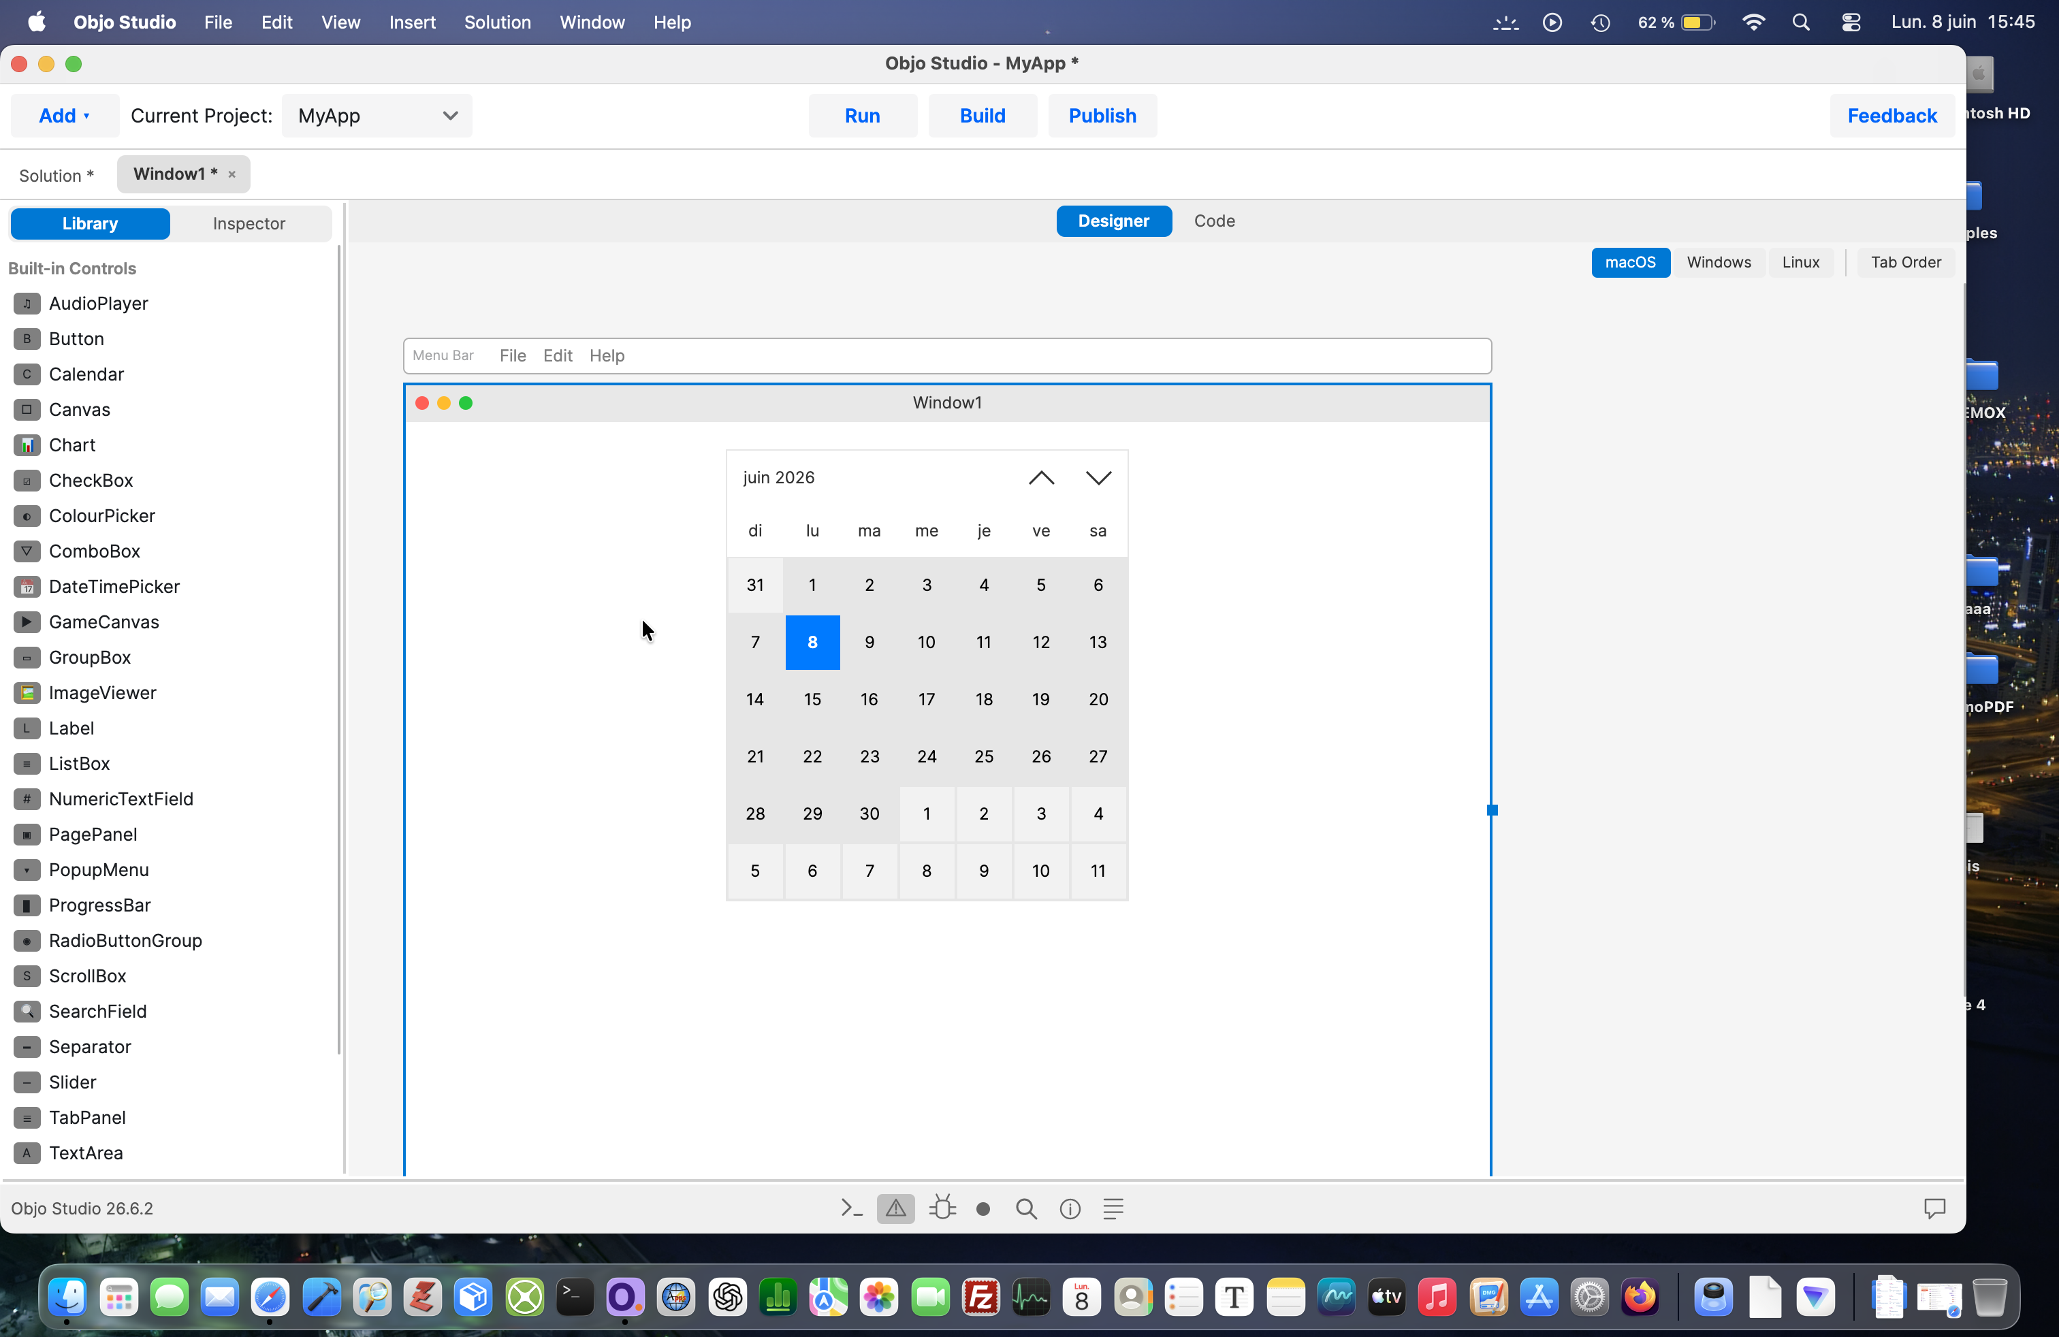Select the ProgressBar control icon
Screen dimensions: 2059x1337
tap(27, 905)
